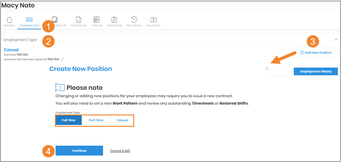This screenshot has width=341, height=162.
Task: Collapse the Employment Type section chevron
Action: (x=336, y=39)
